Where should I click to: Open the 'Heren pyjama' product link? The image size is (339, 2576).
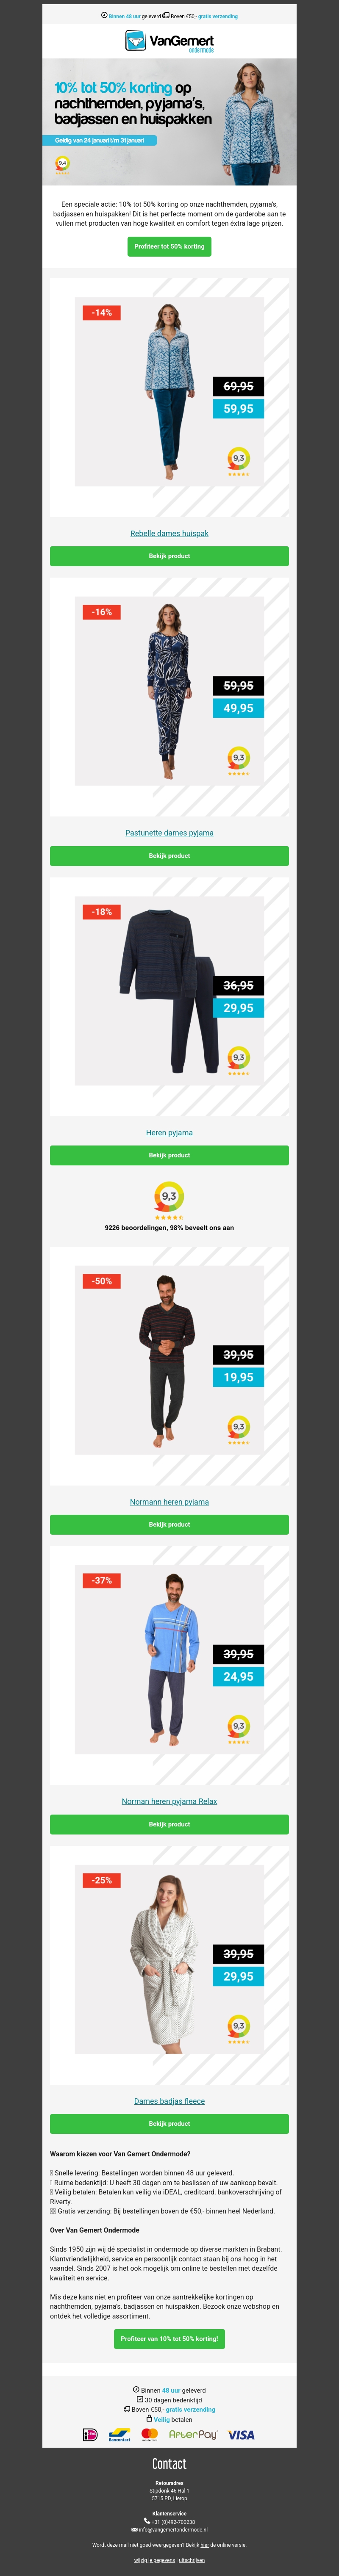[x=169, y=1133]
